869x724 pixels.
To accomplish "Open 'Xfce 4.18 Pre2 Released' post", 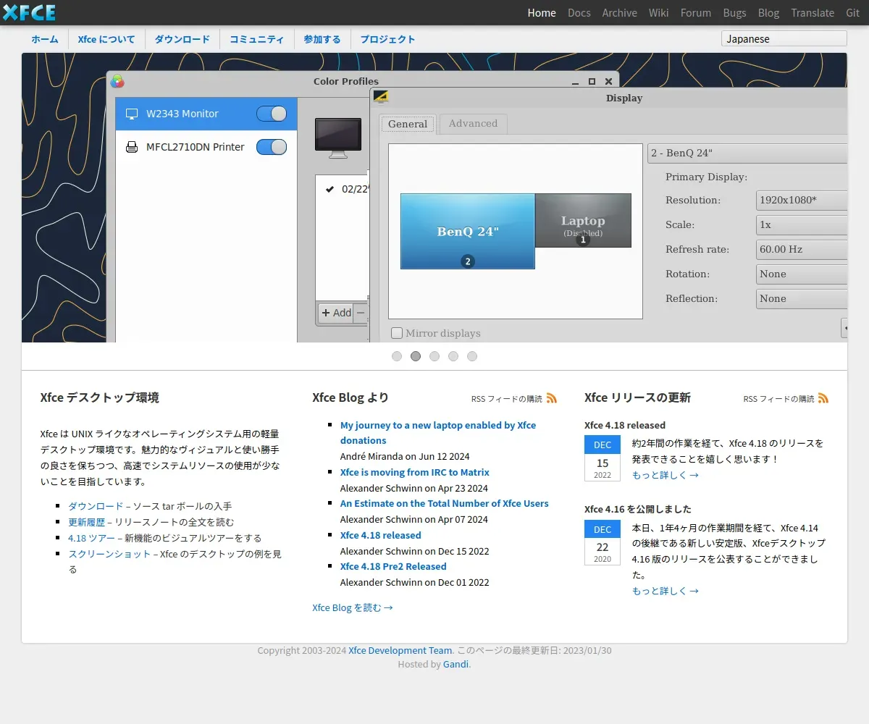I will tap(393, 566).
